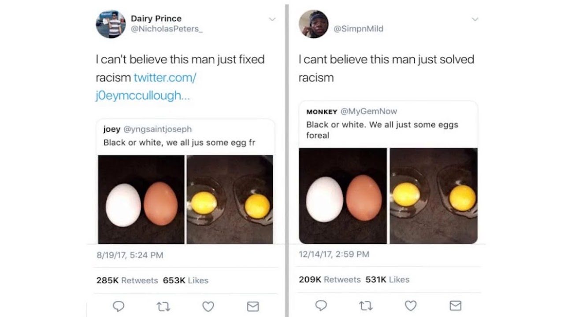The width and height of the screenshot is (564, 317).
Task: Share @SimpnMild tweet via message icon
Action: tap(455, 305)
